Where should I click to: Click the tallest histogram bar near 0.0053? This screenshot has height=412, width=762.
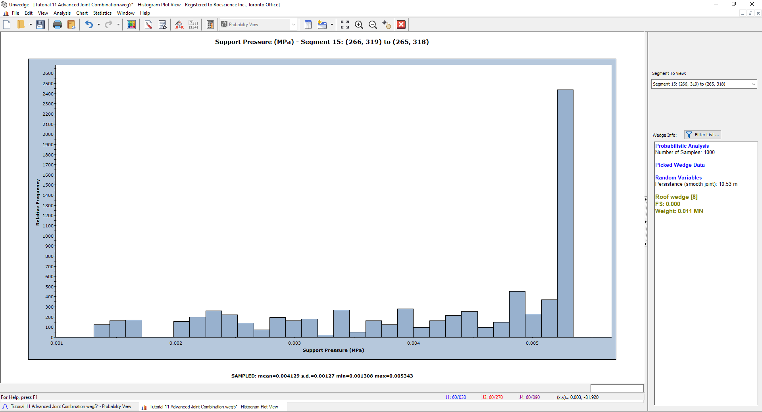click(565, 214)
